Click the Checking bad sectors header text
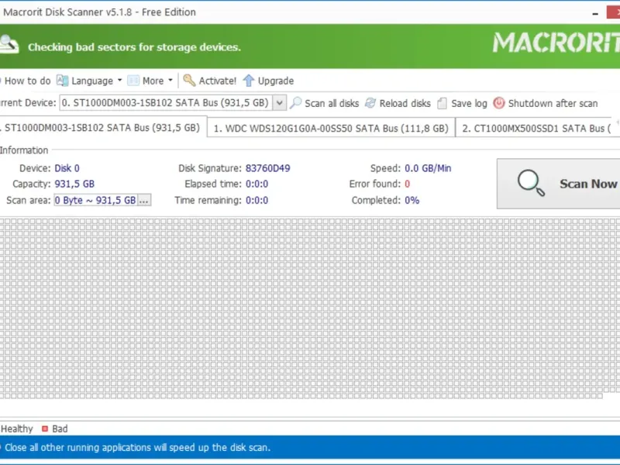 click(134, 47)
